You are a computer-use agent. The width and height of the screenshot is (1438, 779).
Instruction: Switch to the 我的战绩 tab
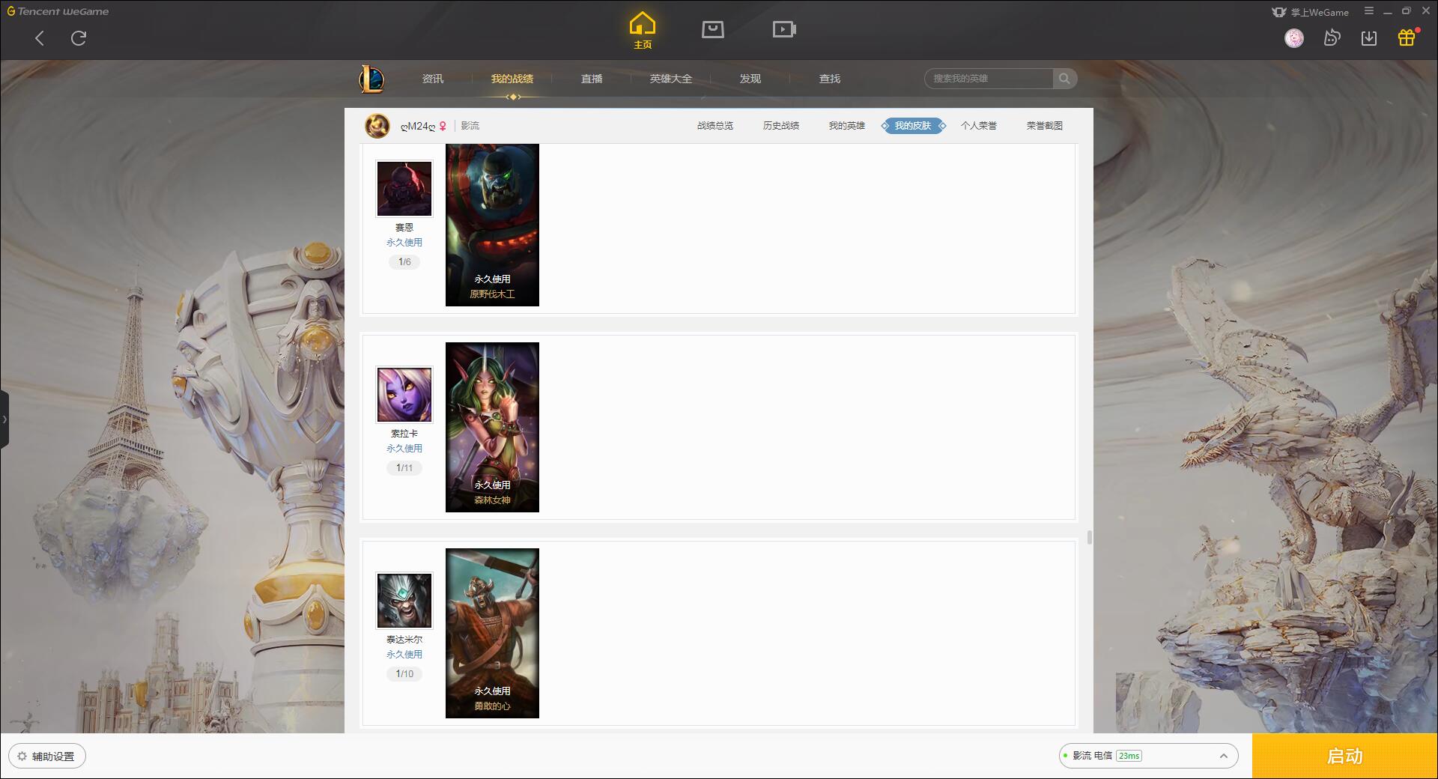tap(512, 79)
